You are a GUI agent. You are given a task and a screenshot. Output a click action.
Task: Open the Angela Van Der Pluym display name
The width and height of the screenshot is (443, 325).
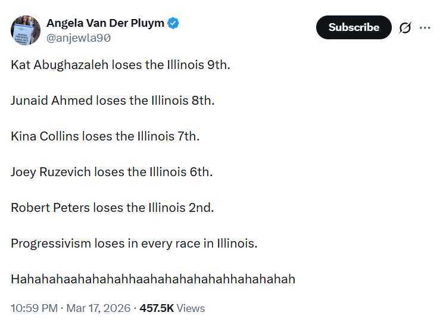coord(105,23)
